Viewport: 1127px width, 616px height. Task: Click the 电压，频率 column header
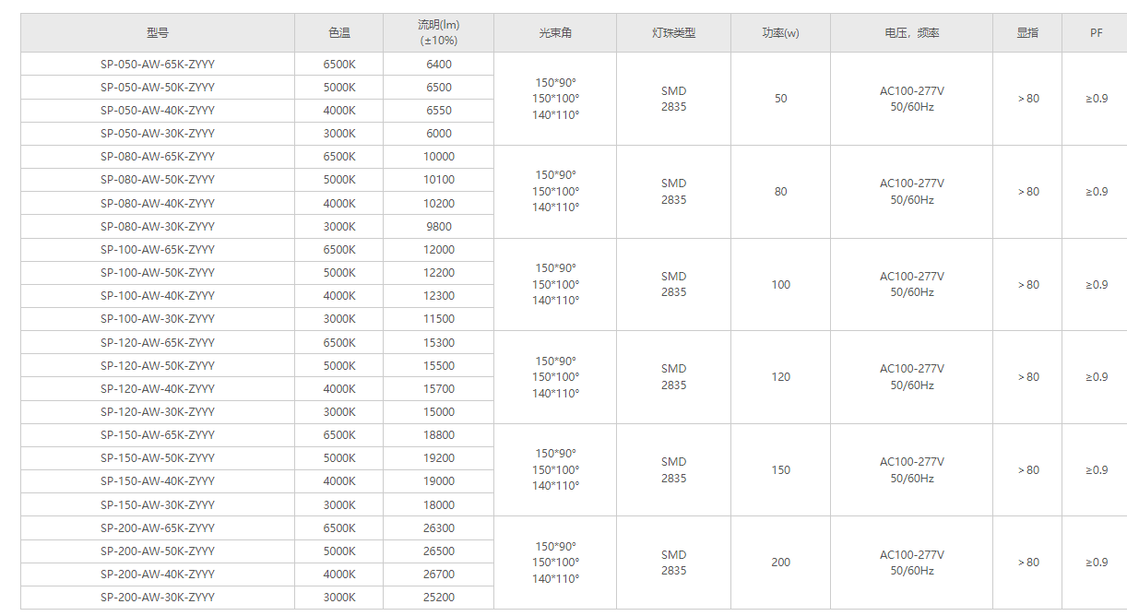point(911,33)
